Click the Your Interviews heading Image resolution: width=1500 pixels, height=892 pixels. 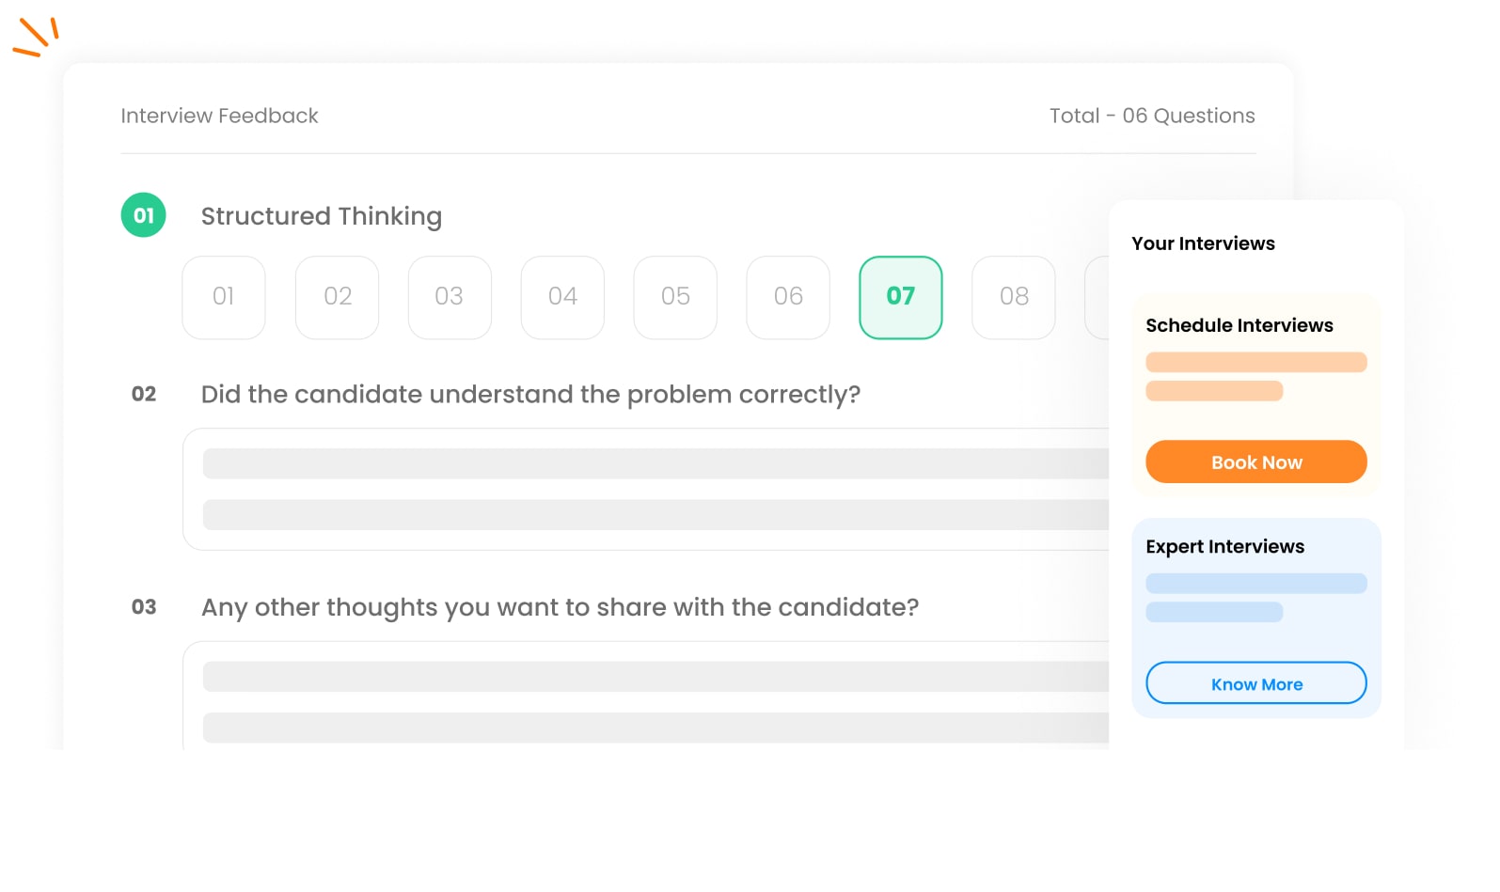coord(1203,243)
